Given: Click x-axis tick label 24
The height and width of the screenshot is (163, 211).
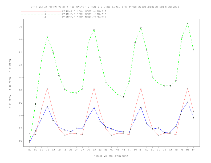Looking at the screenshot, I should (76, 150).
